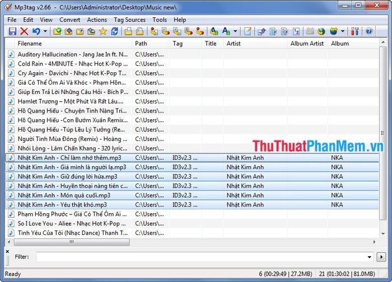Open the dropdown arrow next to Undo
The height and width of the screenshot is (282, 392).
click(x=45, y=31)
